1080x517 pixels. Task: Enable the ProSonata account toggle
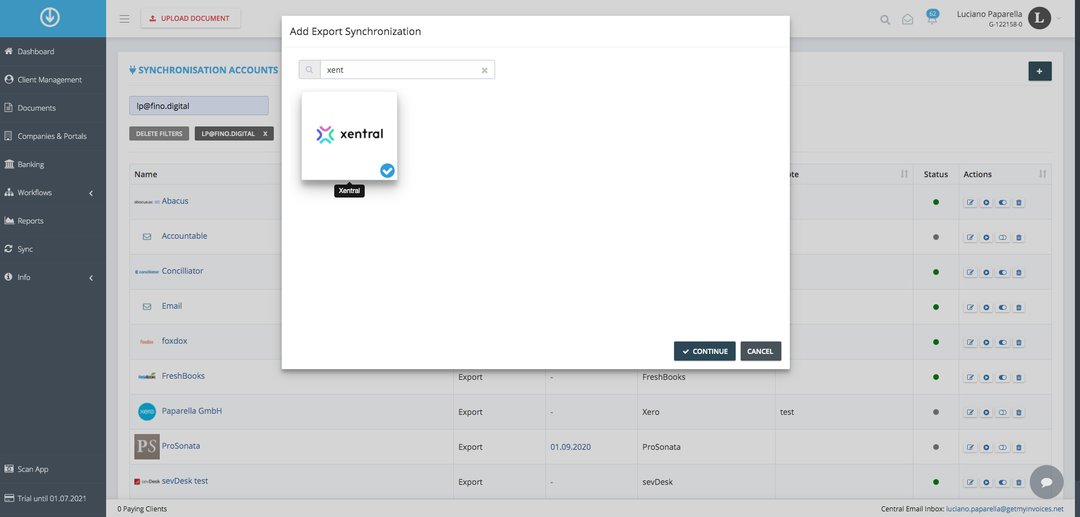pyautogui.click(x=1003, y=447)
